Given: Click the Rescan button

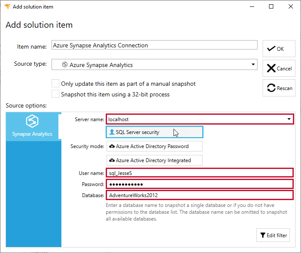Looking at the screenshot, I should pyautogui.click(x=279, y=88).
